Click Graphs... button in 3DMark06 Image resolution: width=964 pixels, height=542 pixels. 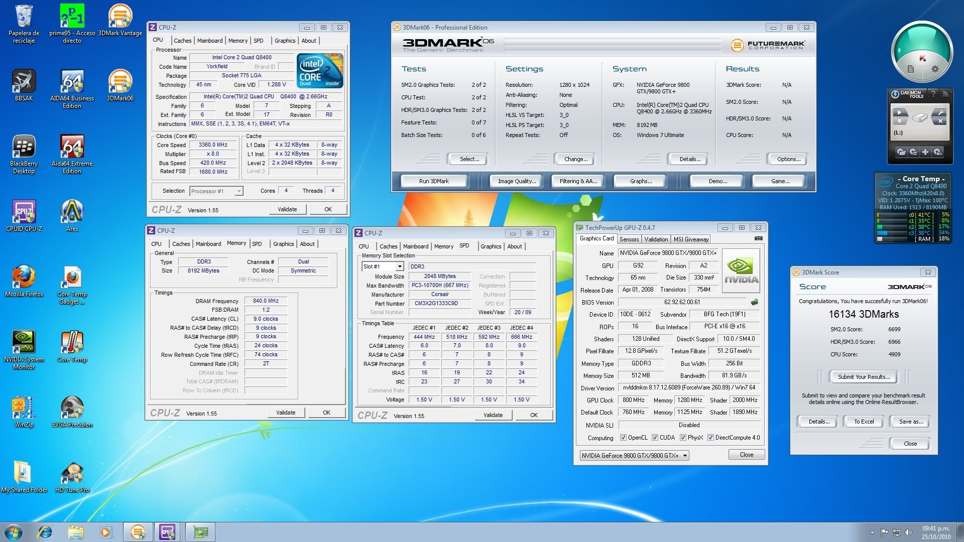(x=641, y=181)
